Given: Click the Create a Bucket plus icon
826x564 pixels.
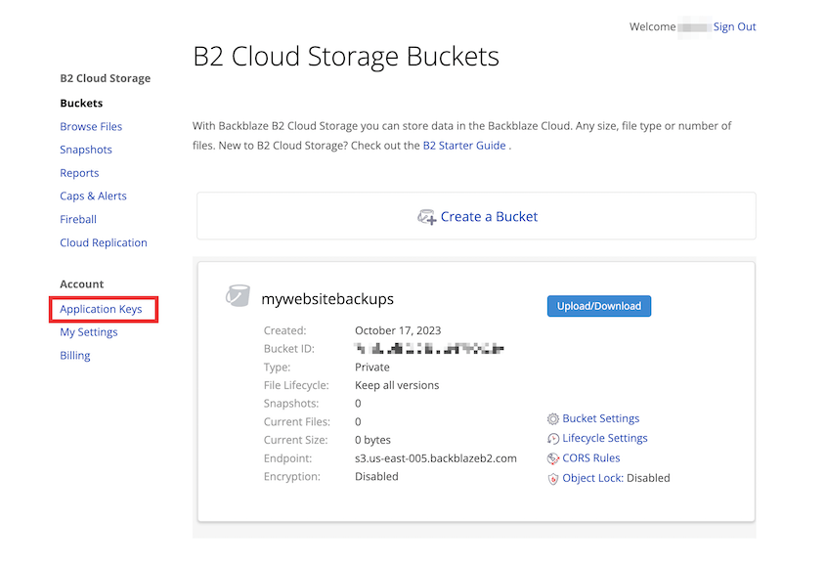Looking at the screenshot, I should tap(427, 217).
